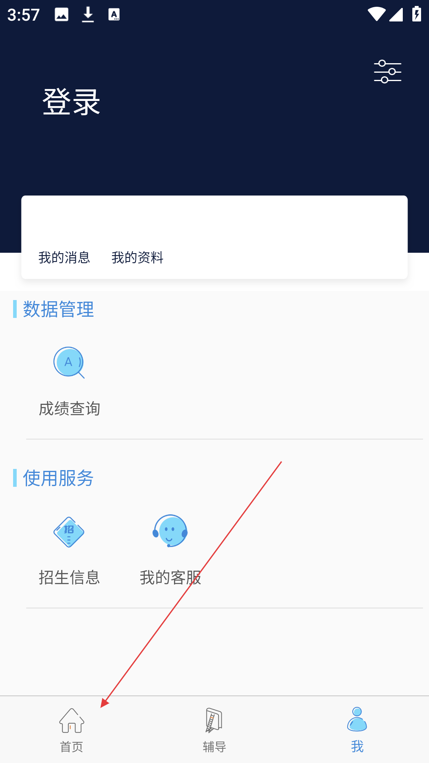429x763 pixels.
Task: Tap the image notification icon
Action: point(62,15)
